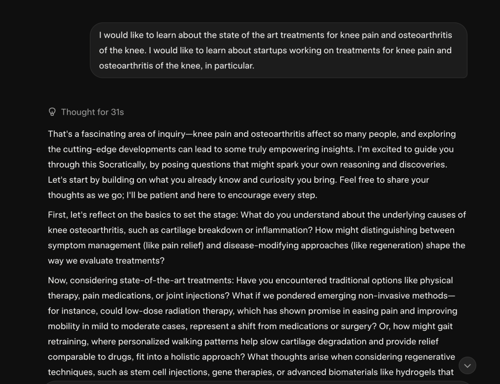The height and width of the screenshot is (384, 500).
Task: Expand the "Thought for 31s" reasoning section
Action: click(x=92, y=112)
